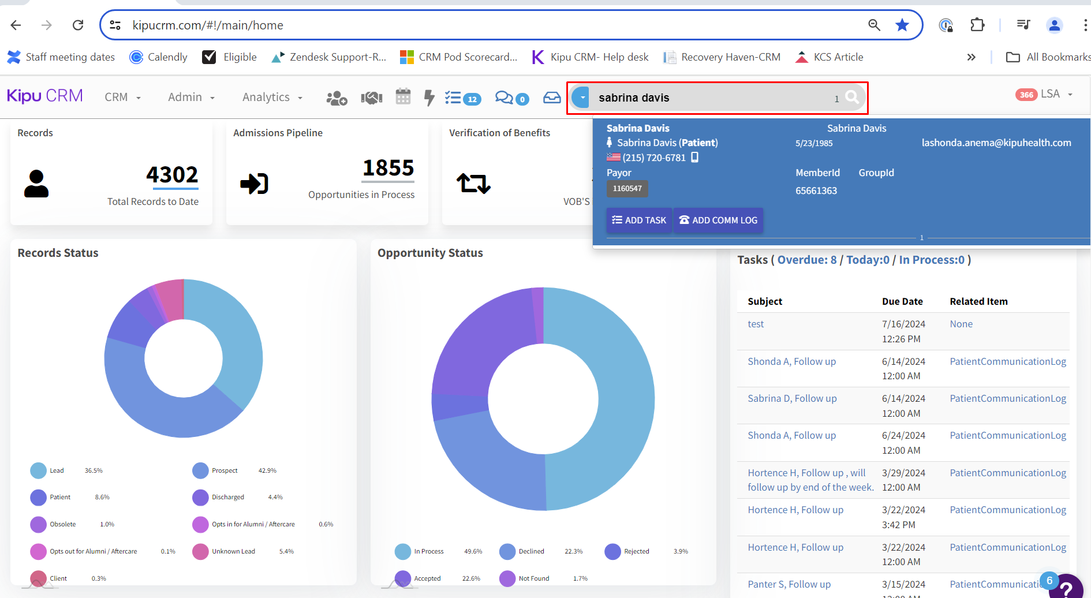The width and height of the screenshot is (1091, 598).
Task: Bookmark page with the star icon
Action: click(x=902, y=25)
